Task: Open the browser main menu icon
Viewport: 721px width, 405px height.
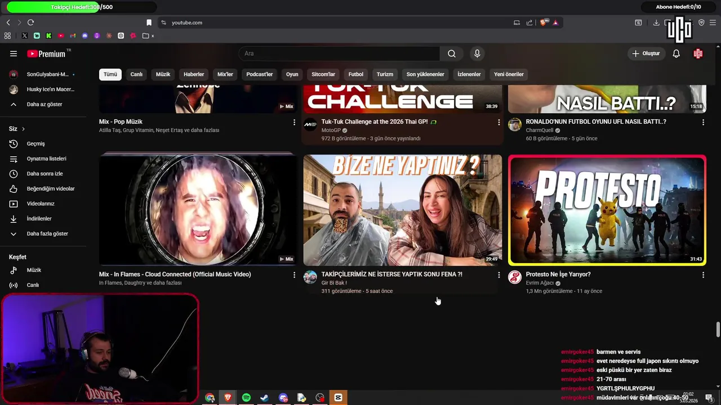Action: click(x=713, y=22)
